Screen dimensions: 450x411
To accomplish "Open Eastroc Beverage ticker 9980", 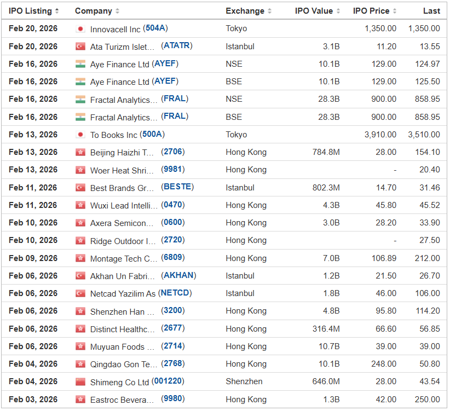I will pos(173,398).
